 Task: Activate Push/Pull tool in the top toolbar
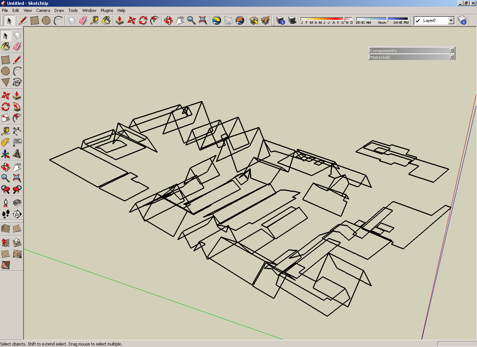(x=120, y=20)
